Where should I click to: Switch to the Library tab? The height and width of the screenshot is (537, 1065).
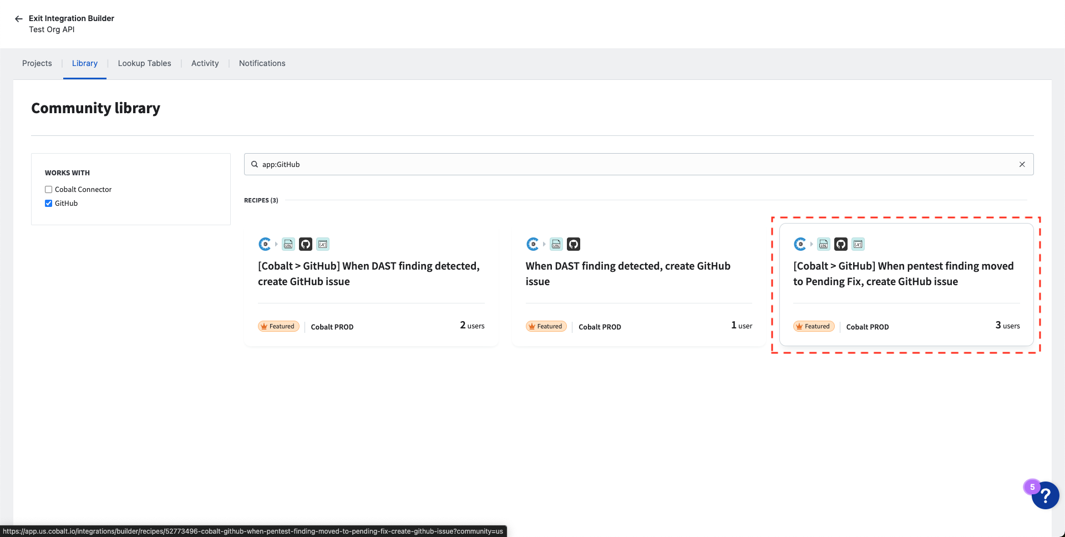pos(85,63)
